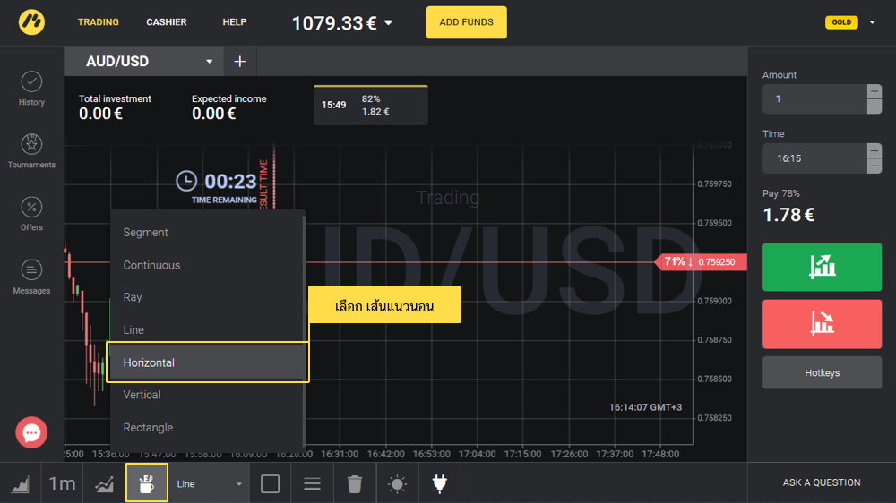Click the ADD FUNDS button

point(466,22)
